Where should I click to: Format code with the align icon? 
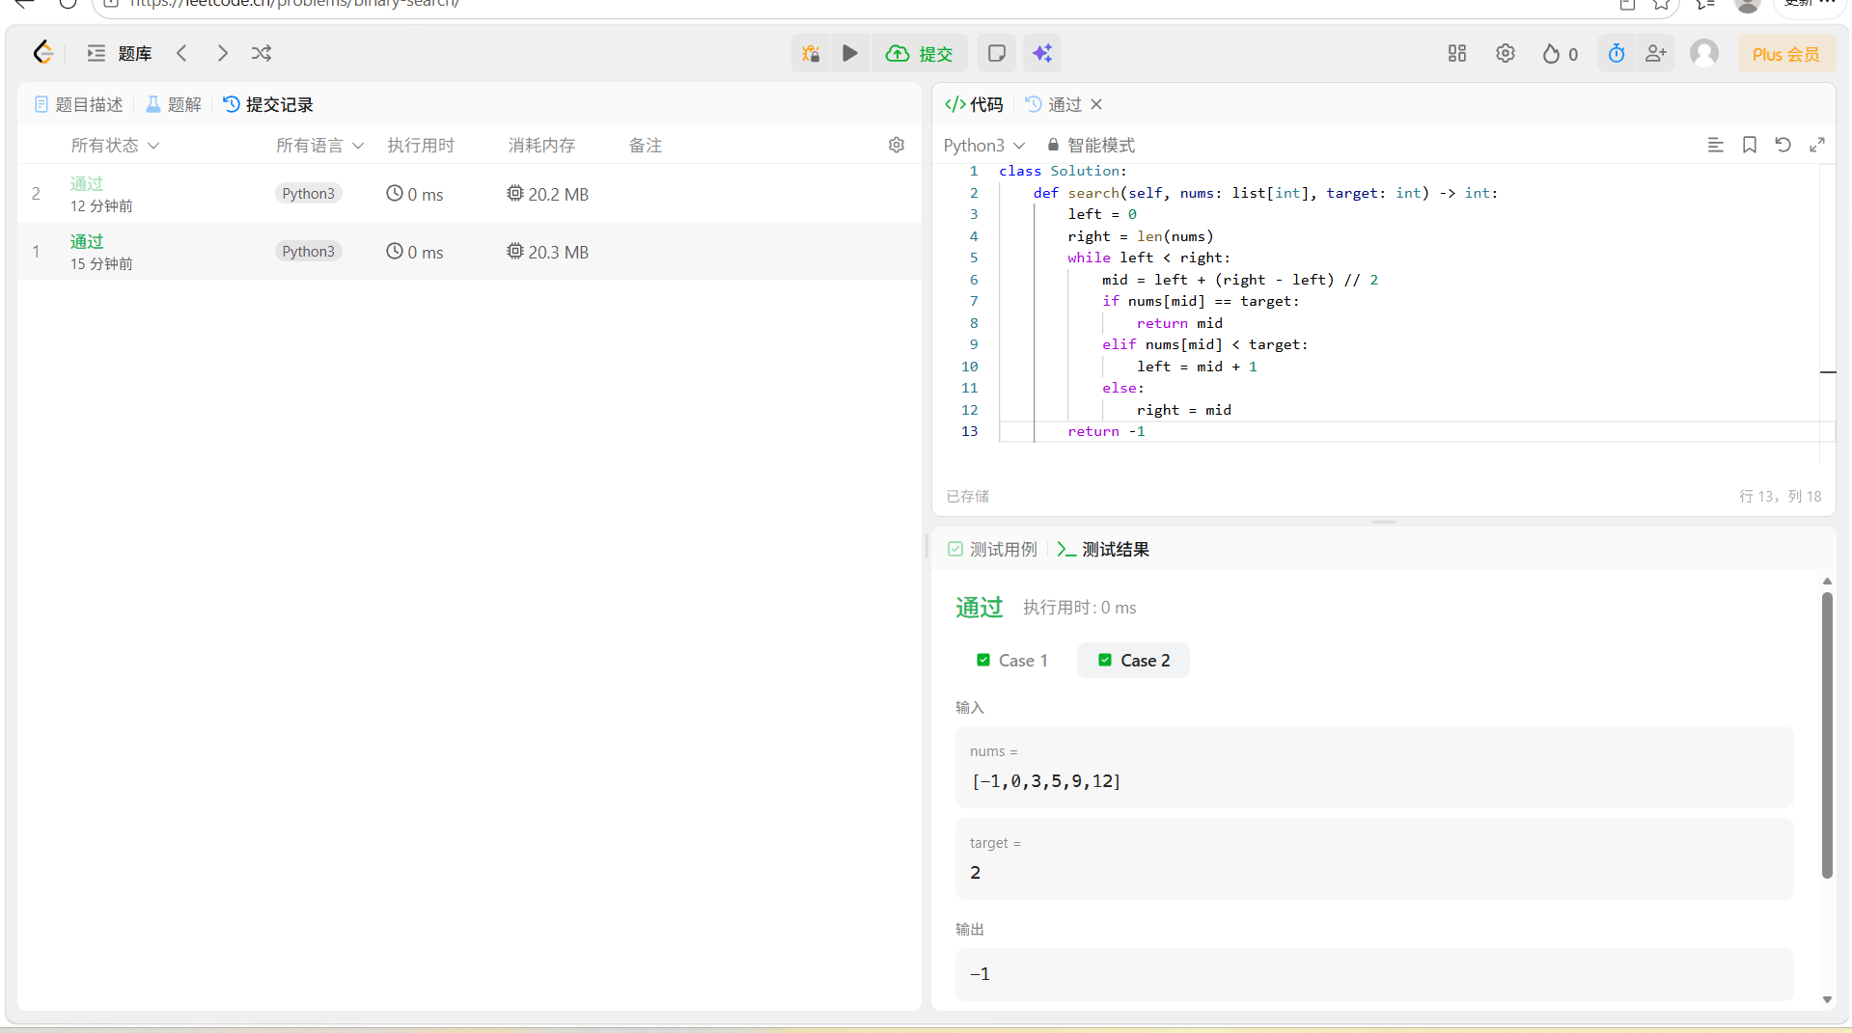[x=1715, y=145]
